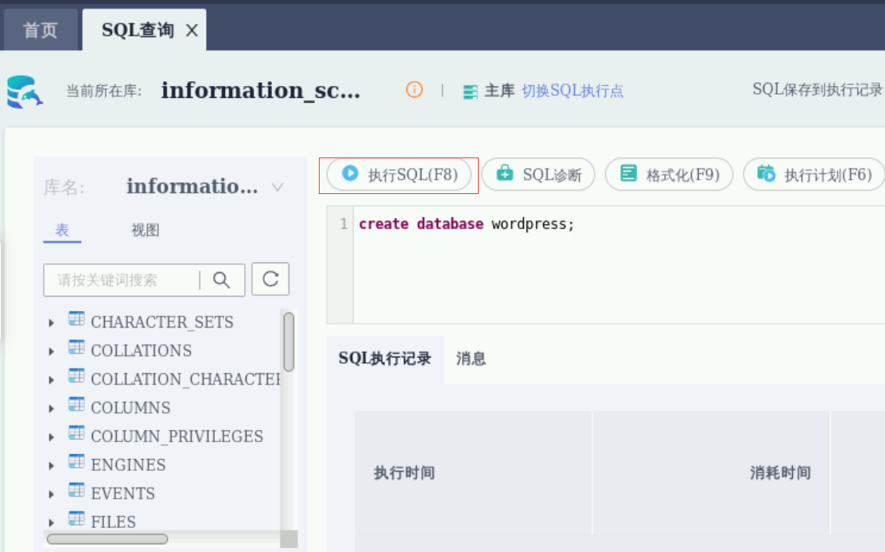Click the COLUMNS table name
Image resolution: width=885 pixels, height=552 pixels.
pyautogui.click(x=130, y=407)
